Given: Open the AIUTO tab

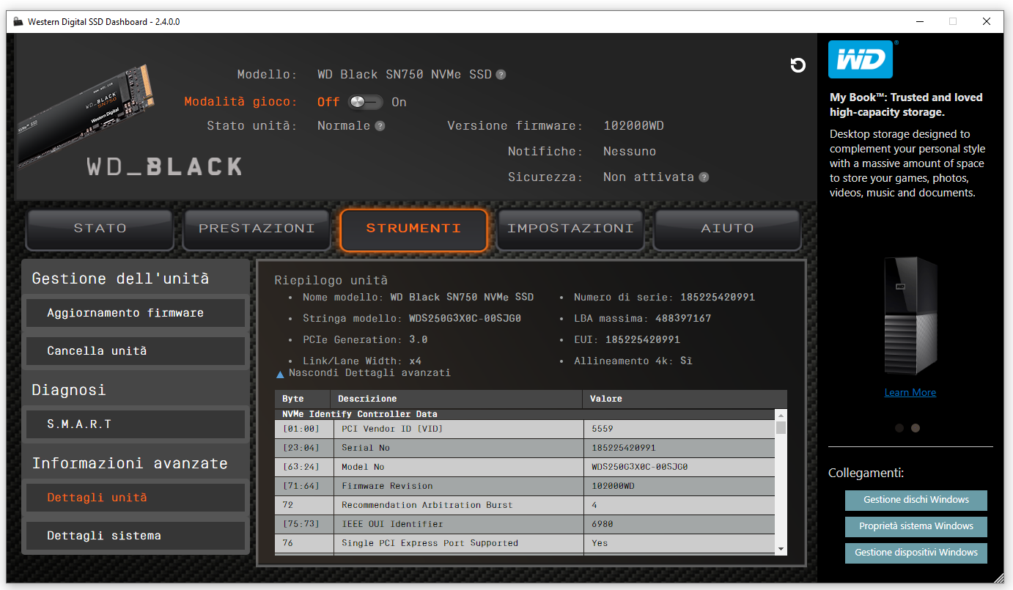Looking at the screenshot, I should point(727,229).
